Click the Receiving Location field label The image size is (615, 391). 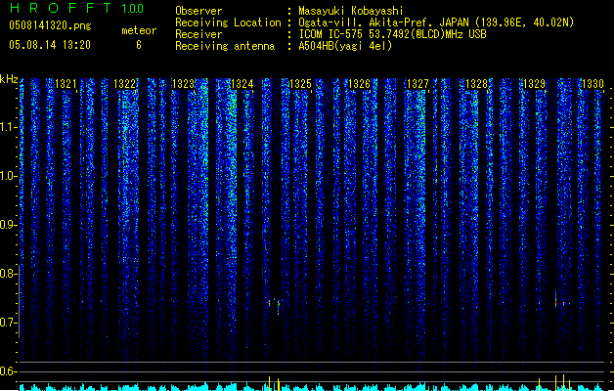coord(228,22)
